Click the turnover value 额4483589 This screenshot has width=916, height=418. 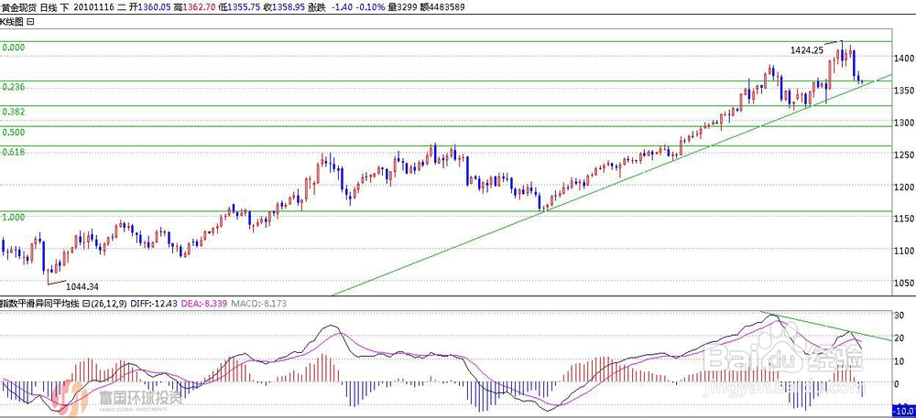(x=442, y=6)
